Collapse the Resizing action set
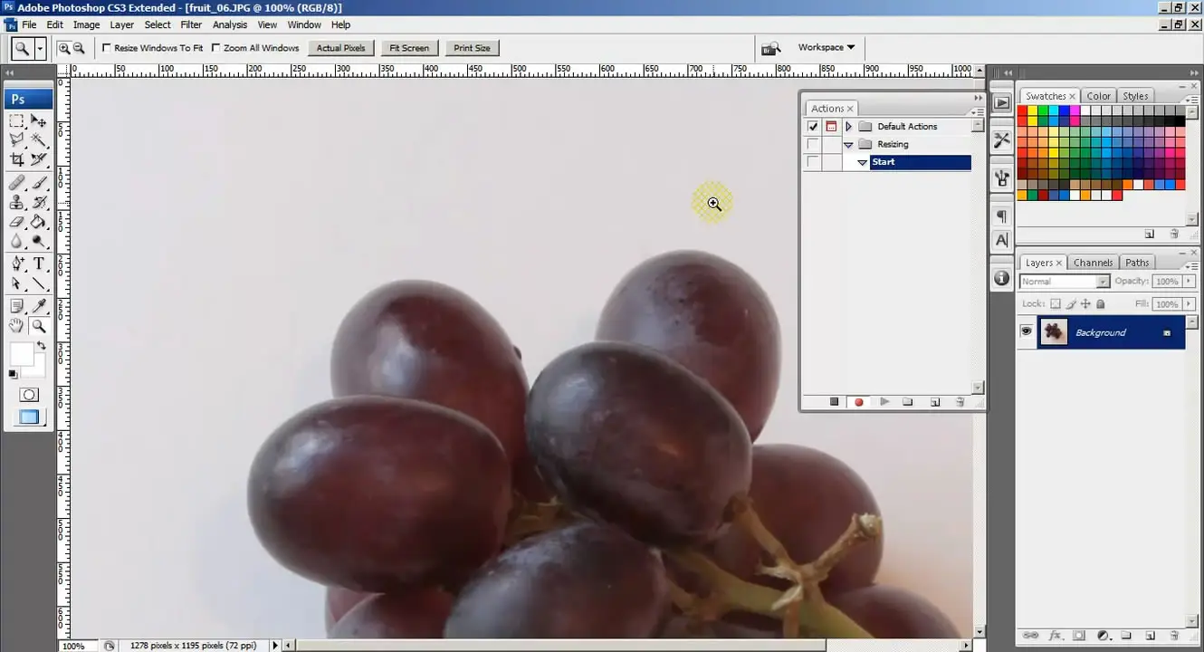This screenshot has height=652, width=1204. click(x=848, y=145)
